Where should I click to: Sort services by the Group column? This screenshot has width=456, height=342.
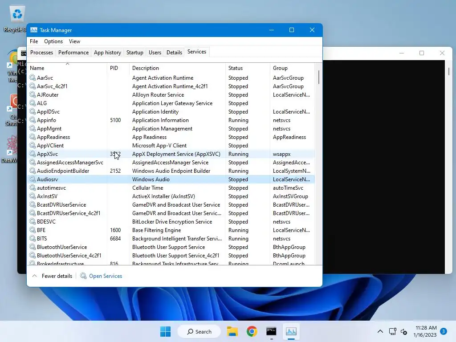[x=292, y=68]
